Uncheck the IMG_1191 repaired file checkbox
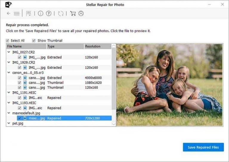The height and width of the screenshot is (162, 229). tap(19, 98)
